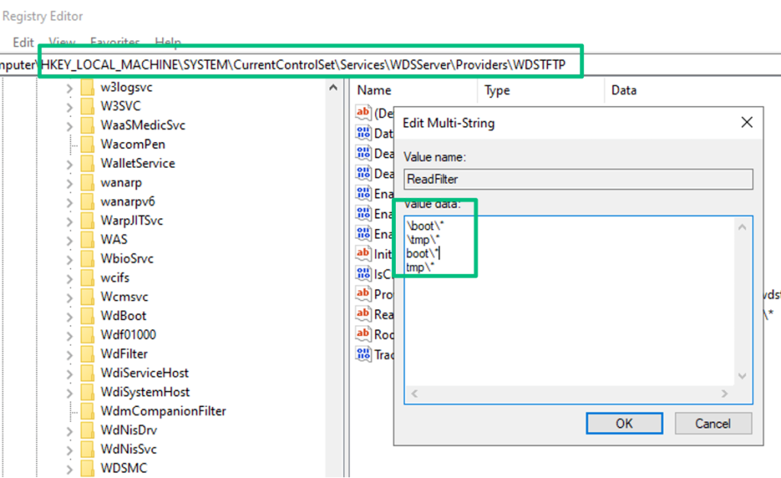Close the Edit Multi-String dialog
This screenshot has height=478, width=781.
click(x=747, y=122)
